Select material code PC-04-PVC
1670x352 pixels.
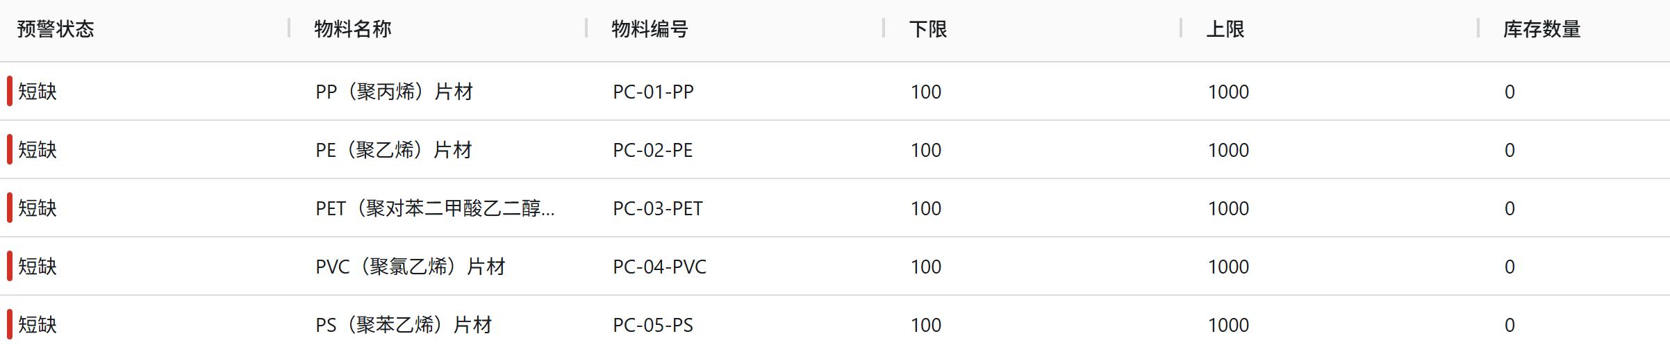click(x=659, y=267)
